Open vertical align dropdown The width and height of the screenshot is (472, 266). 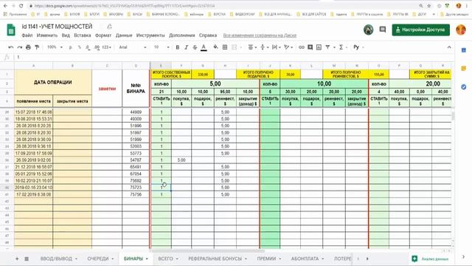click(x=264, y=47)
